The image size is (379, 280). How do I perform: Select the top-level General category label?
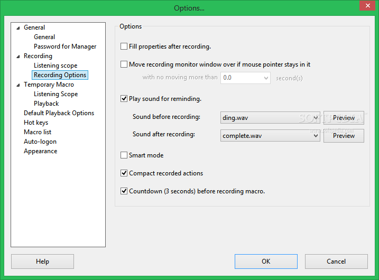click(x=34, y=27)
